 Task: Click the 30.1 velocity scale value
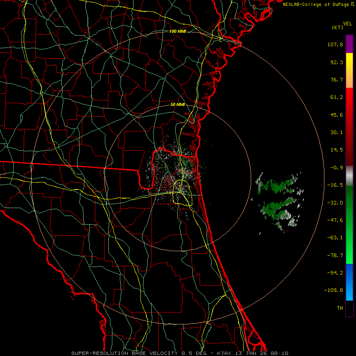pyautogui.click(x=337, y=133)
